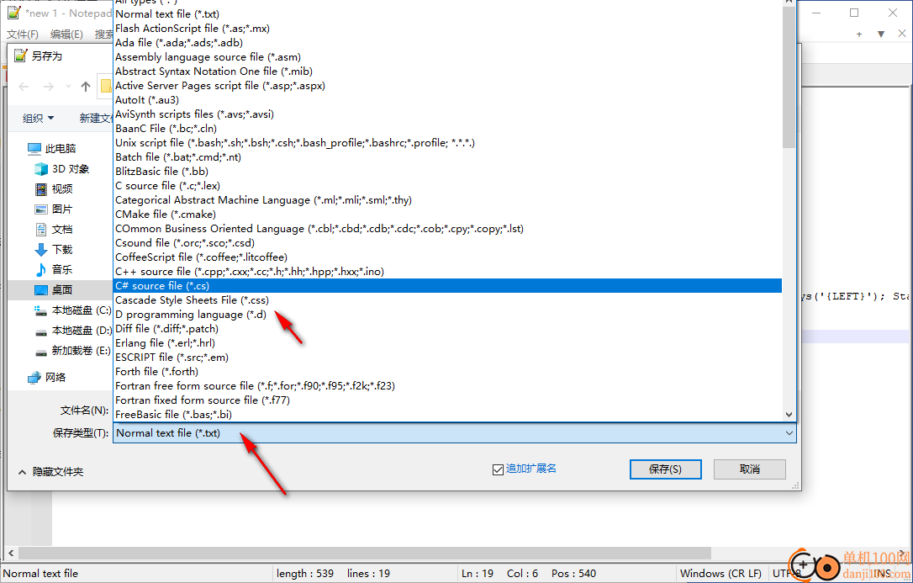Viewport: 913px width, 583px height.
Task: Select the 3D 对象 folder icon
Action: click(40, 169)
